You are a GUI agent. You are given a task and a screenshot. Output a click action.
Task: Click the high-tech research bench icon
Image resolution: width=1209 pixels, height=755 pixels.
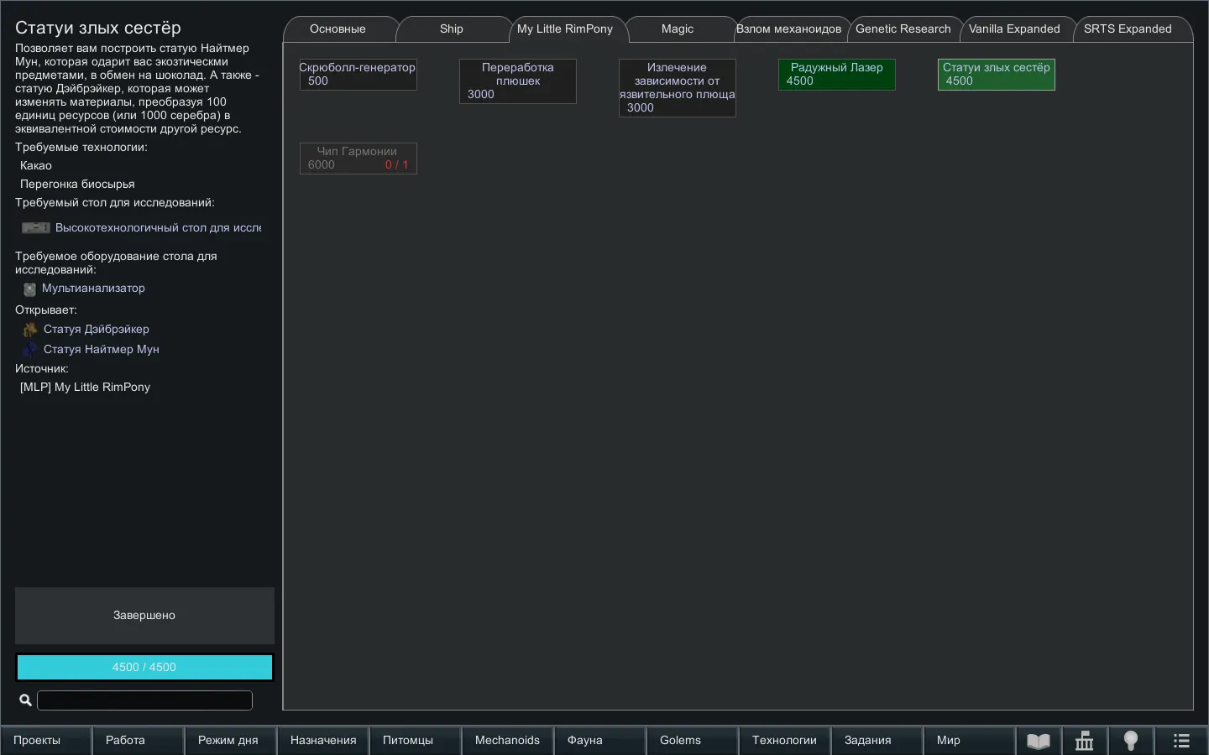[x=35, y=228]
